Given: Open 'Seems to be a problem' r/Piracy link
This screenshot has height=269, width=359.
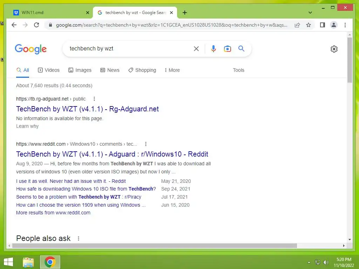Looking at the screenshot, I should (79, 197).
